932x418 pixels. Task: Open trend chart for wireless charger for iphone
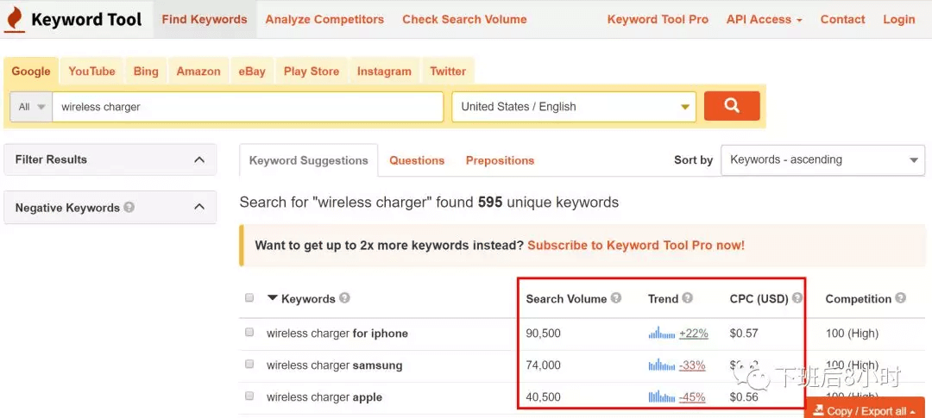[x=661, y=333]
